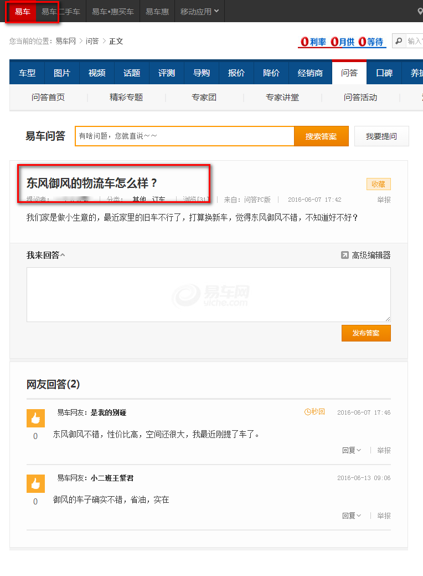Screen dimensions: 423x576
Task: Click the 搜索答案 orange button
Action: point(321,136)
